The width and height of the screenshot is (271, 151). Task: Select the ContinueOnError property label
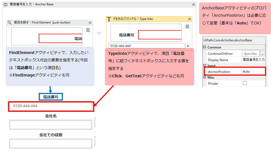[x=220, y=54]
